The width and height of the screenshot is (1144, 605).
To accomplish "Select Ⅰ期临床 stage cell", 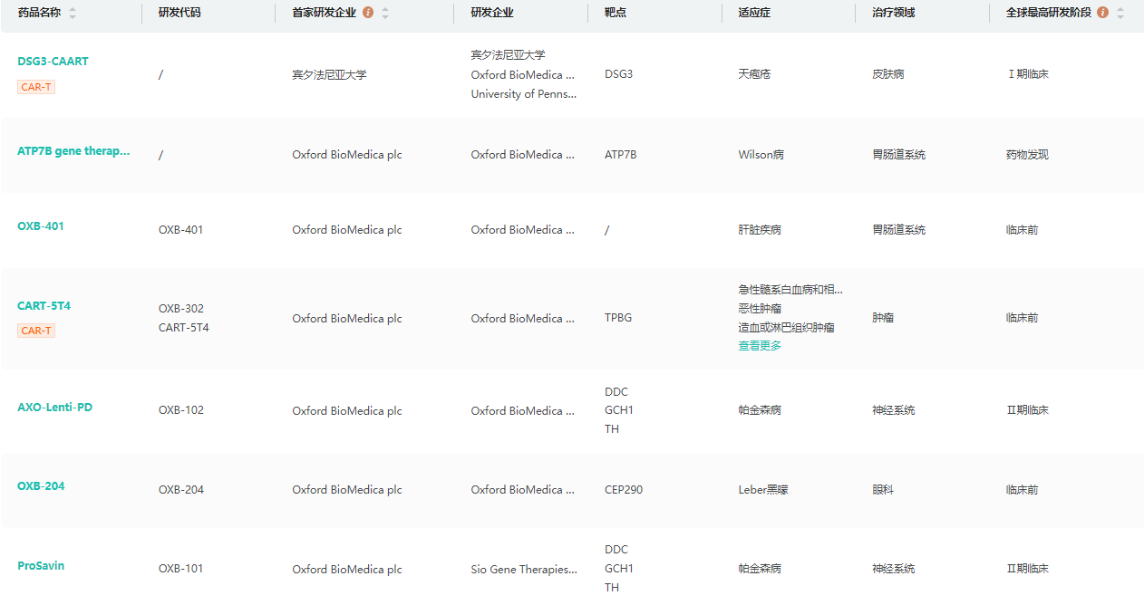I will click(x=1028, y=74).
